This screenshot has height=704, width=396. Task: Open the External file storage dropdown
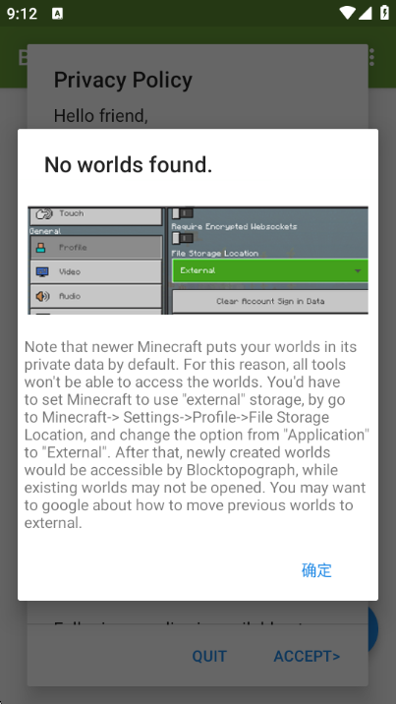tap(270, 270)
